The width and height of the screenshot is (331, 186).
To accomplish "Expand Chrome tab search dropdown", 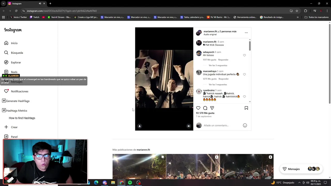I will coord(3,4).
